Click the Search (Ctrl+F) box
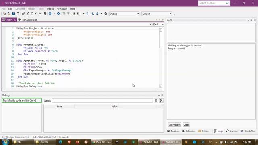Screen dimensions: 258x145 [214, 3]
